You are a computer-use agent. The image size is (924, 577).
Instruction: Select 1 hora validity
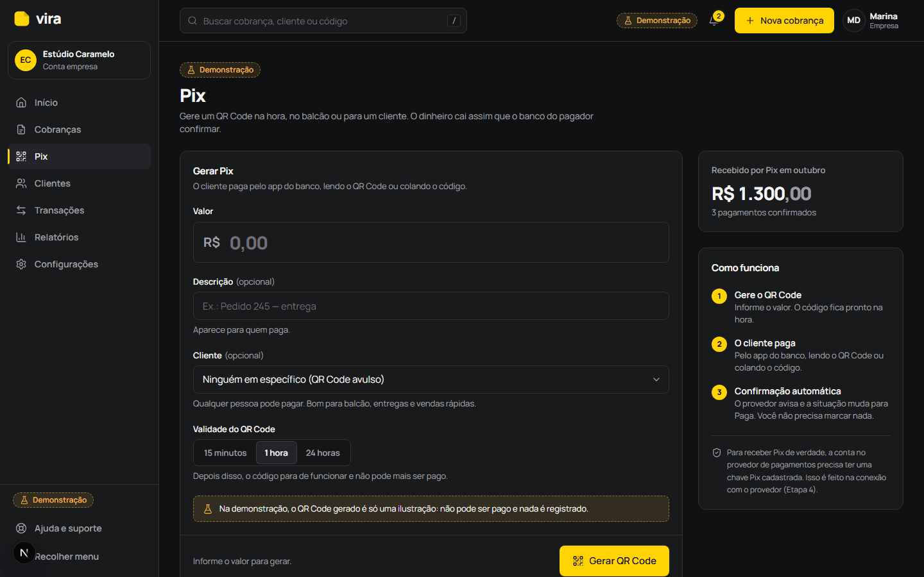pos(277,453)
